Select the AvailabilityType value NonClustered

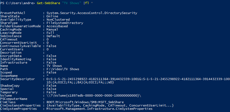coord(58,20)
